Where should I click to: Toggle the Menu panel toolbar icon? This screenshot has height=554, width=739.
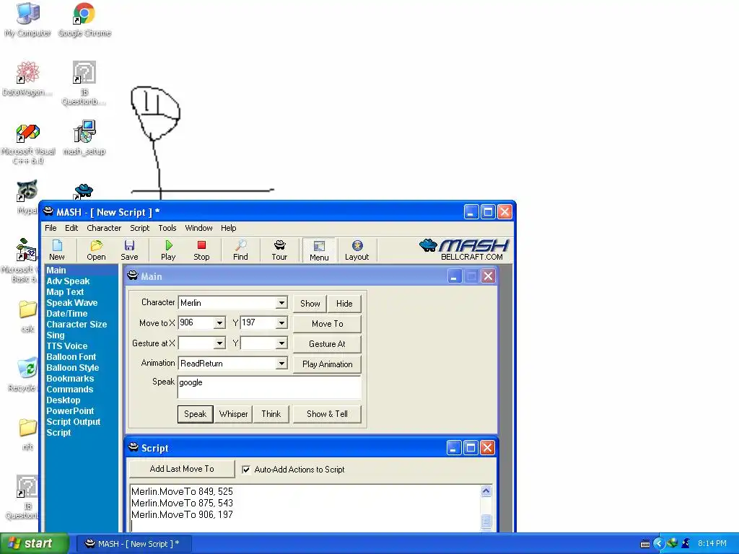[319, 250]
